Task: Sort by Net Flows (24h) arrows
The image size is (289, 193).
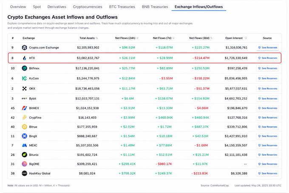Action: pyautogui.click(x=137, y=38)
